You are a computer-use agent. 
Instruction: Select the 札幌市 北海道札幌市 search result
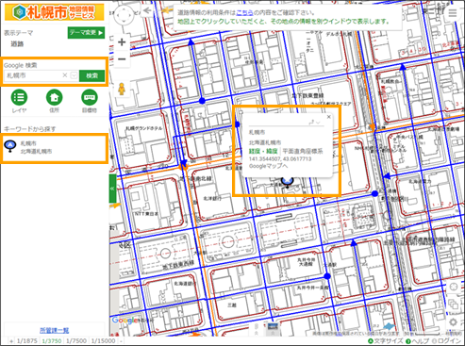coord(54,147)
